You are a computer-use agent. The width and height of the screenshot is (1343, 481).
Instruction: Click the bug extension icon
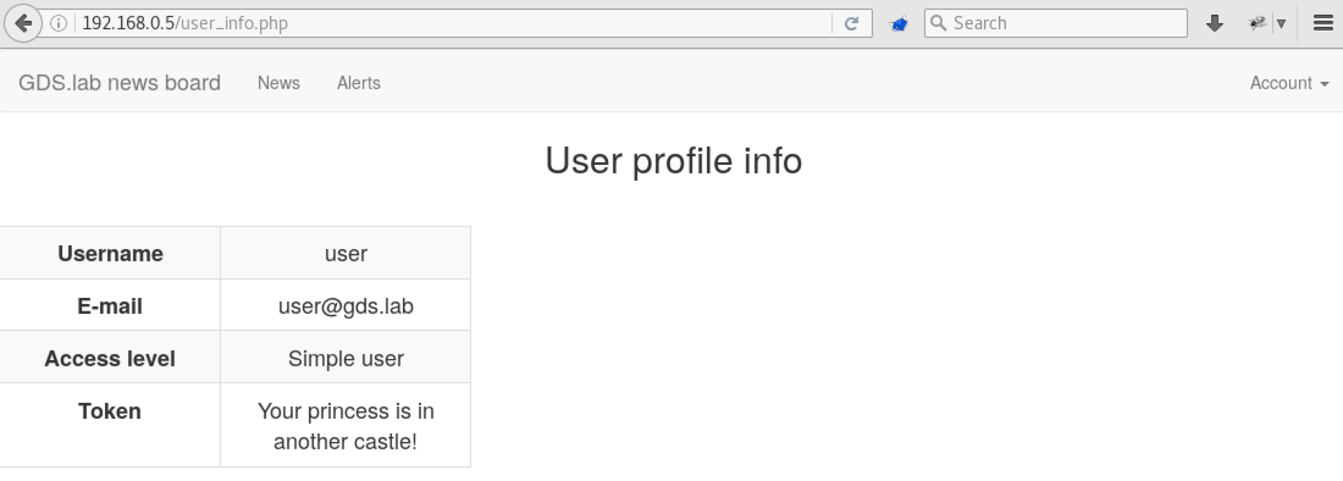(1256, 24)
